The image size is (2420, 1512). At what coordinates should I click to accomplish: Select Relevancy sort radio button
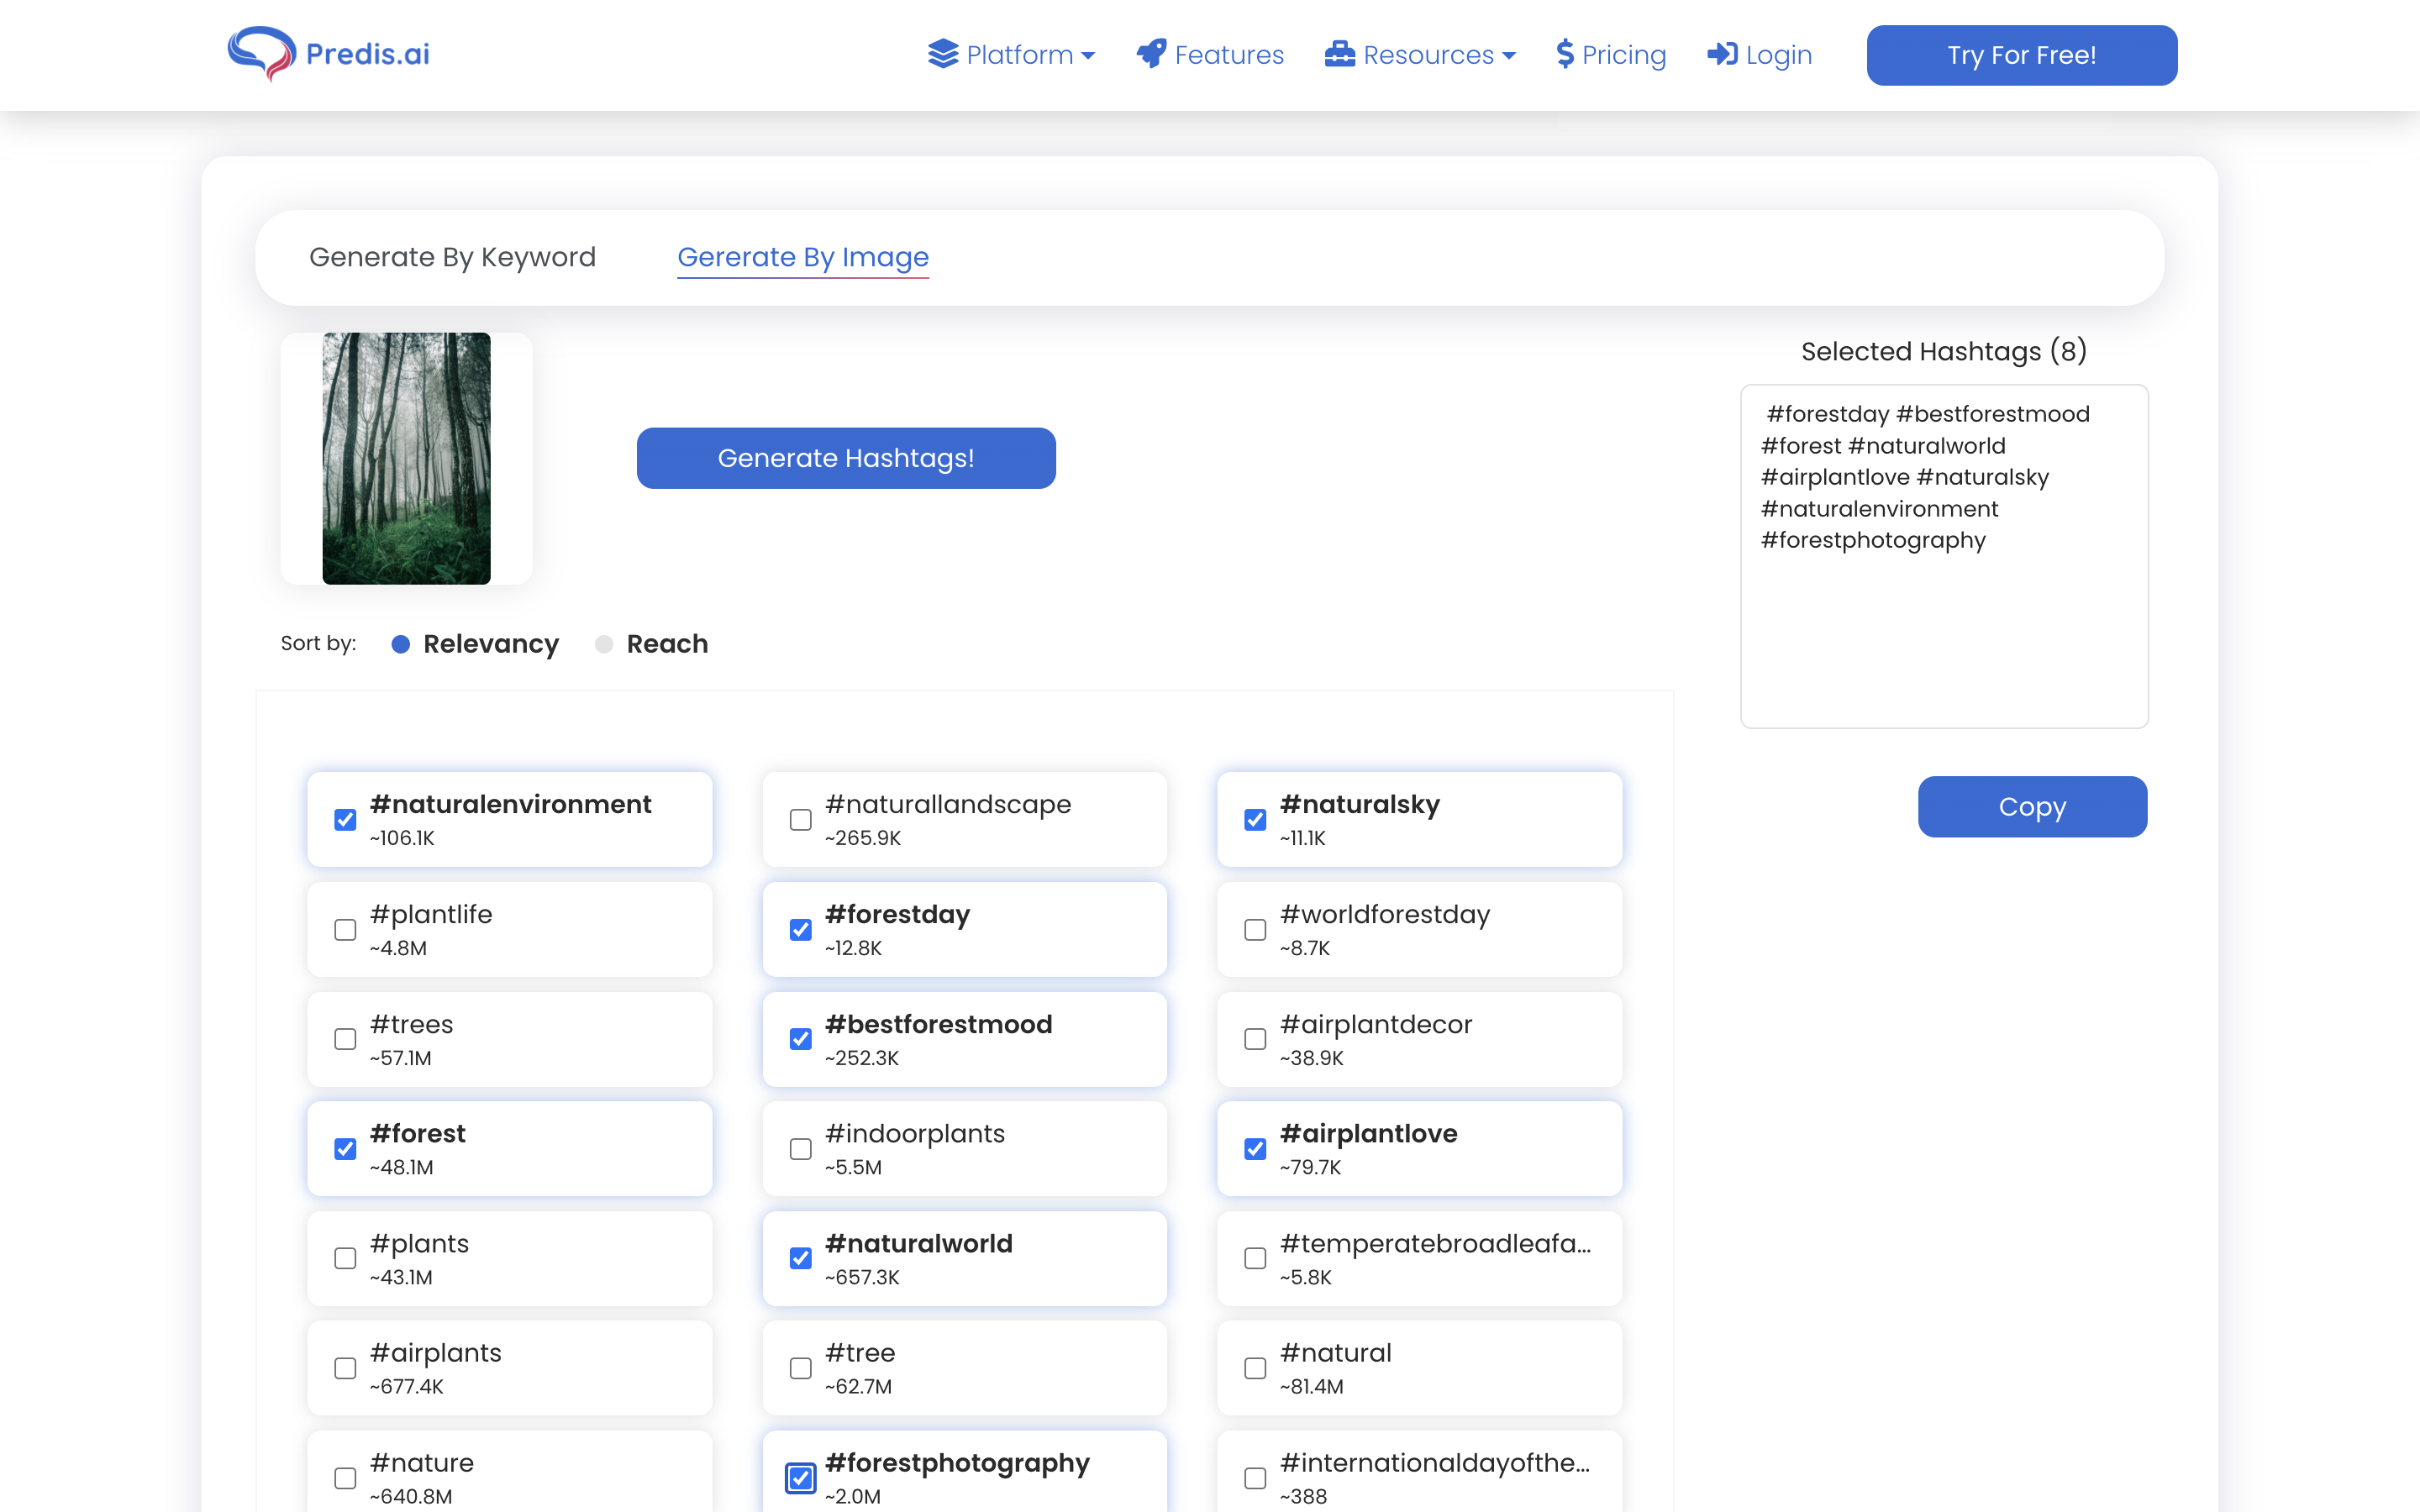tap(401, 644)
